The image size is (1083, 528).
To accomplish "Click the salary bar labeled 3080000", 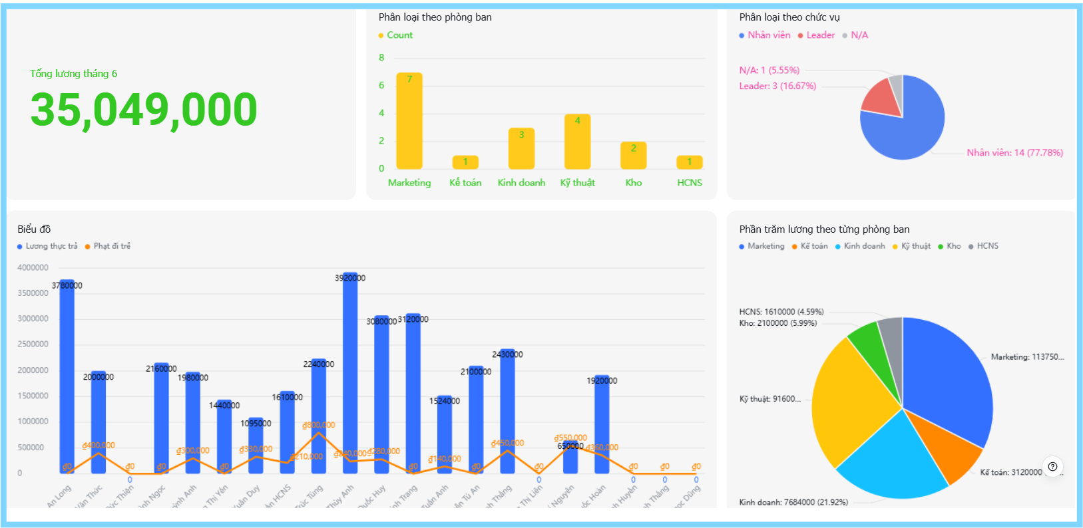I will [x=381, y=394].
